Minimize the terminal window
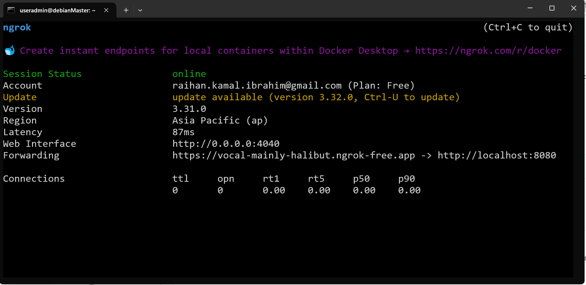Screen dimensions: 586x285 point(530,8)
